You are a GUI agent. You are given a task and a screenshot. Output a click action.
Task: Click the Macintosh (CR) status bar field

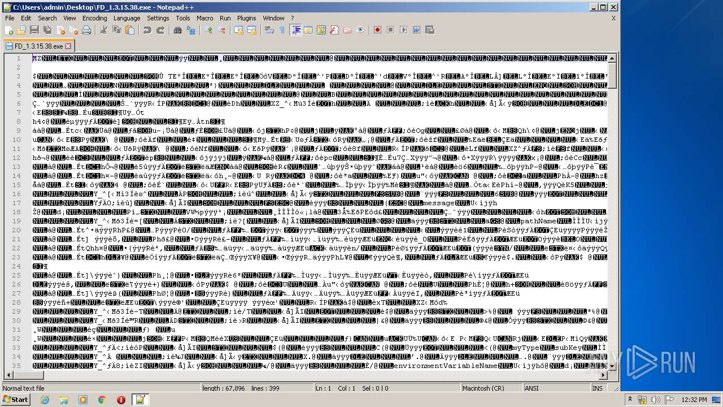pos(493,388)
